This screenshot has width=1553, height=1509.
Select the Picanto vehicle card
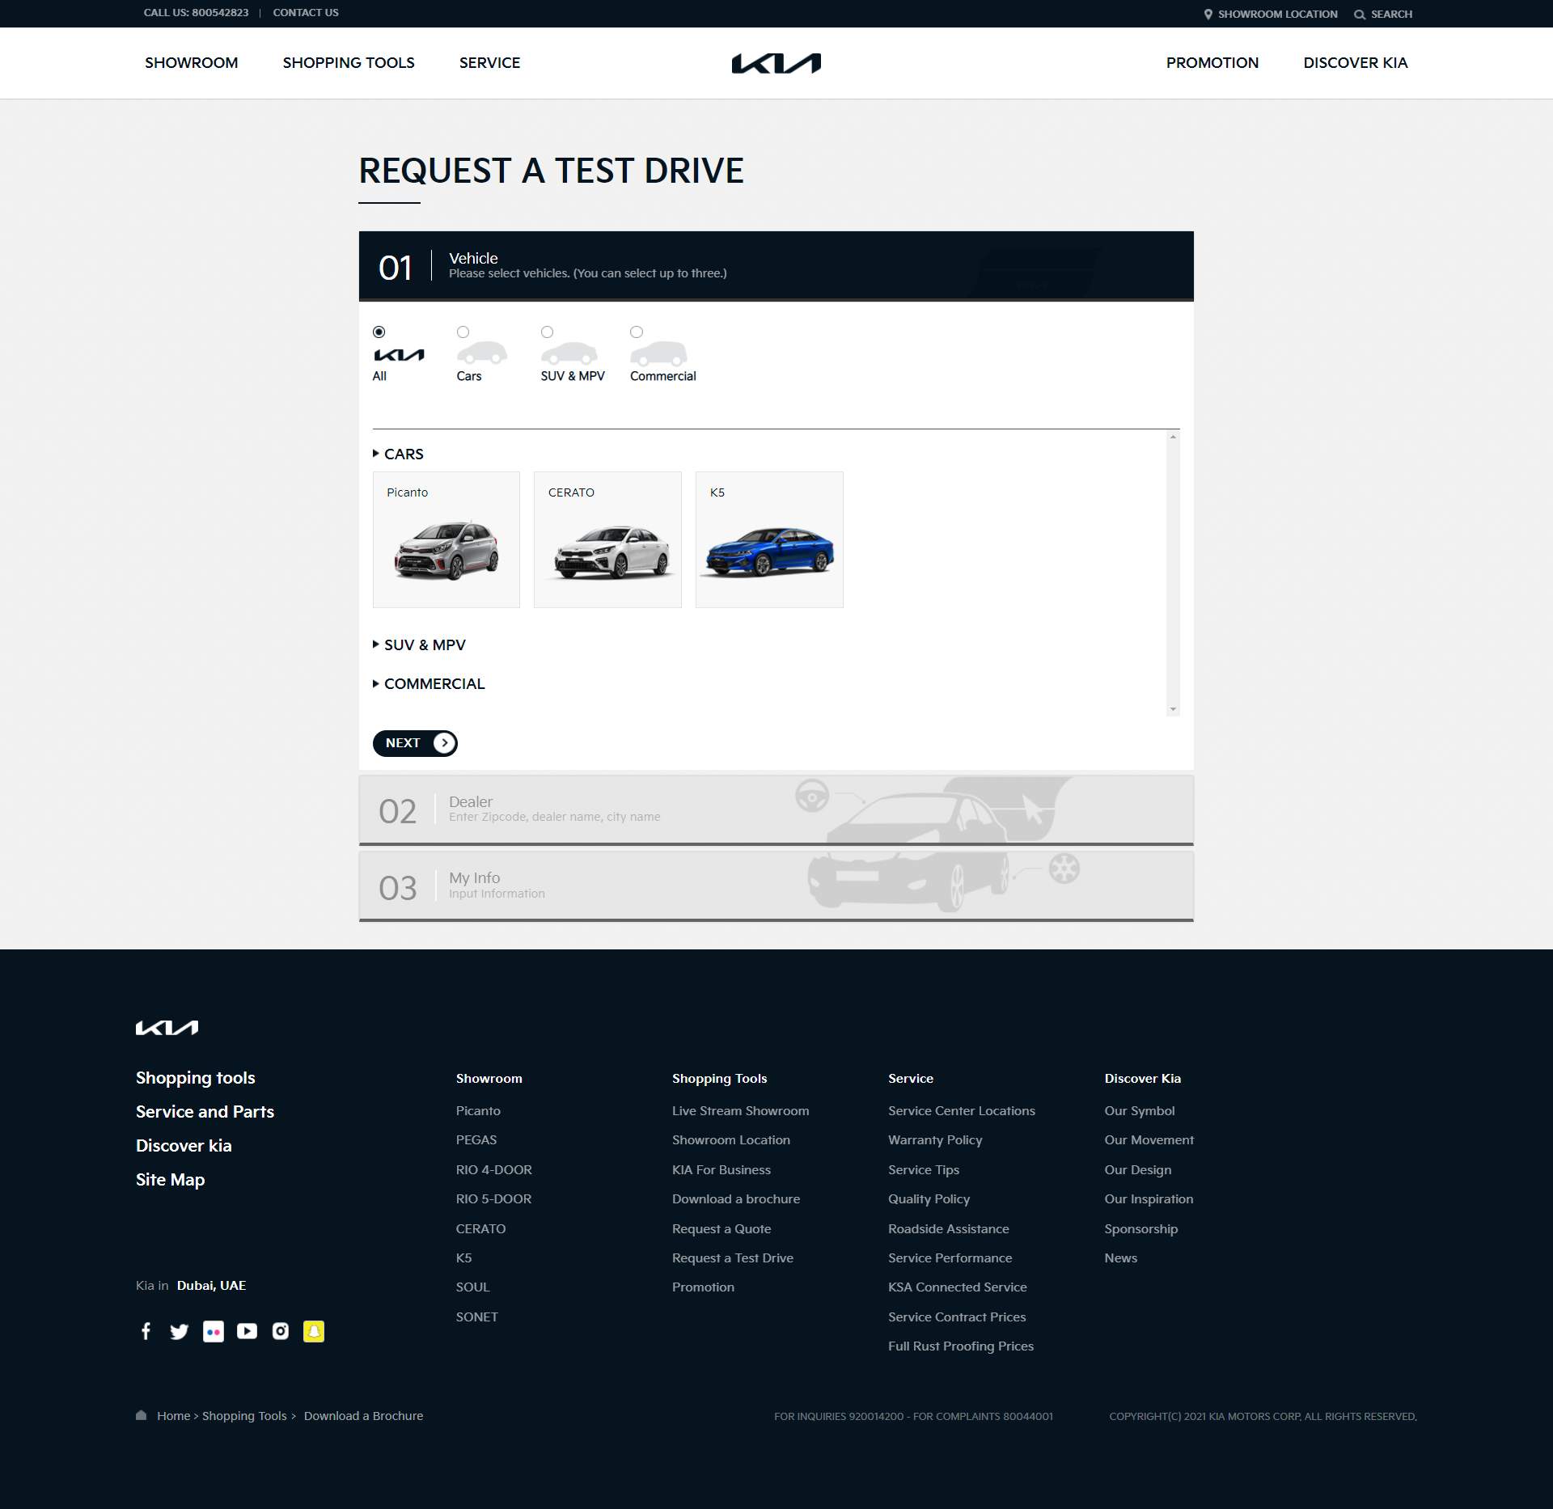[x=446, y=539]
